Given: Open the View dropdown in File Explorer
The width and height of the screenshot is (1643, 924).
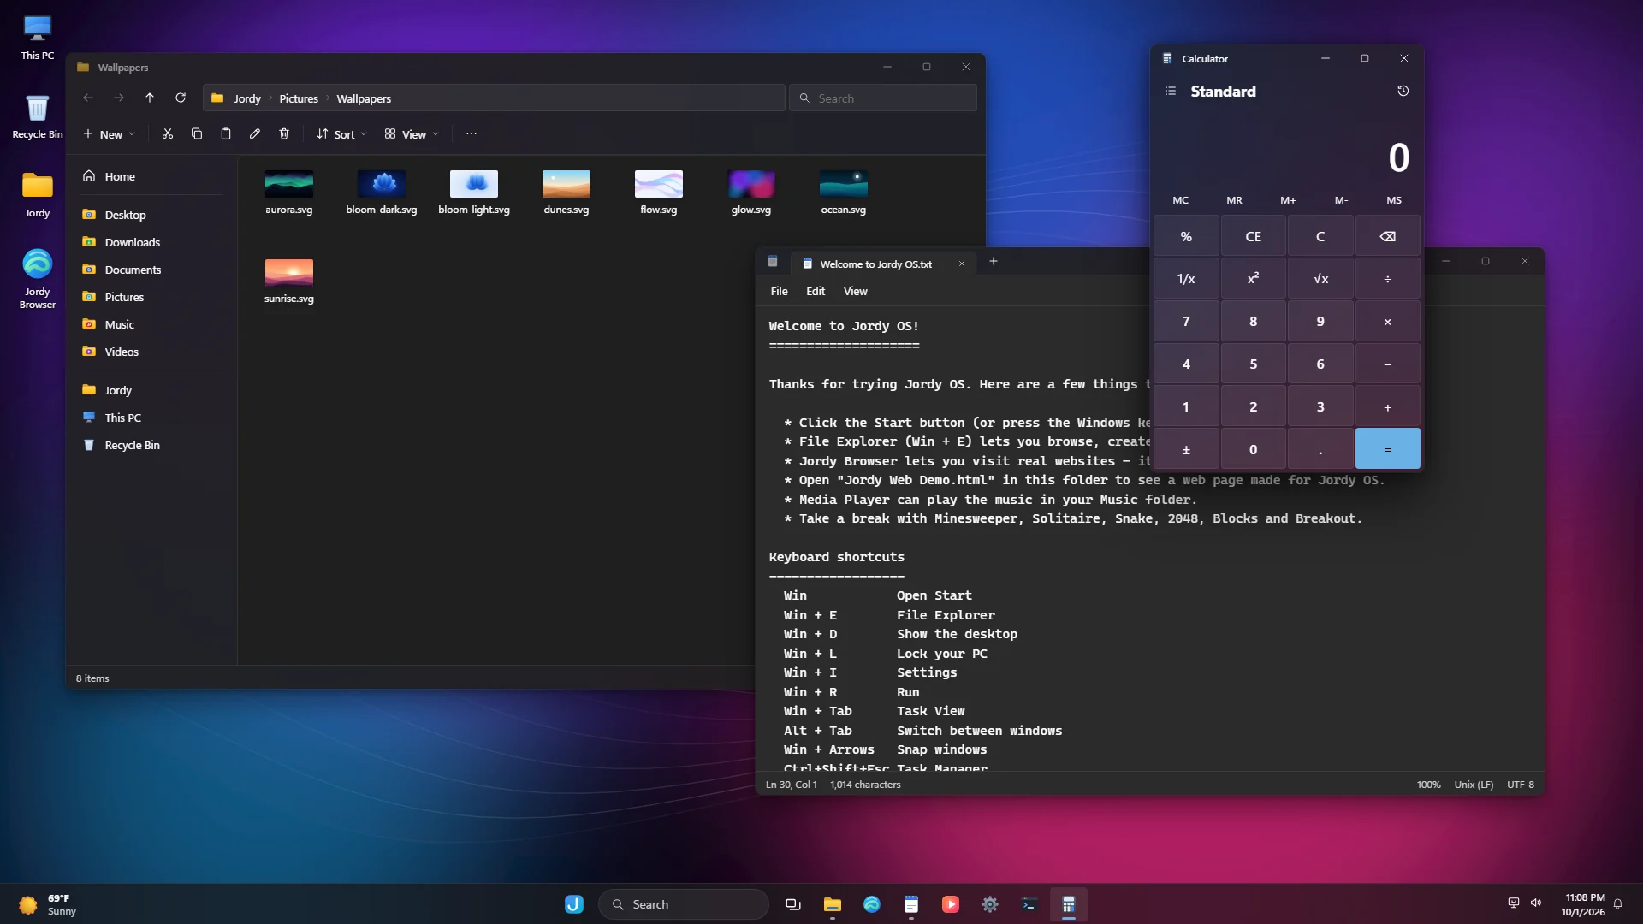Looking at the screenshot, I should coord(412,134).
